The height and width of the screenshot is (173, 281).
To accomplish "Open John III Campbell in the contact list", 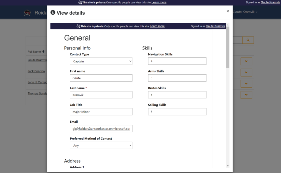I will (37, 82).
